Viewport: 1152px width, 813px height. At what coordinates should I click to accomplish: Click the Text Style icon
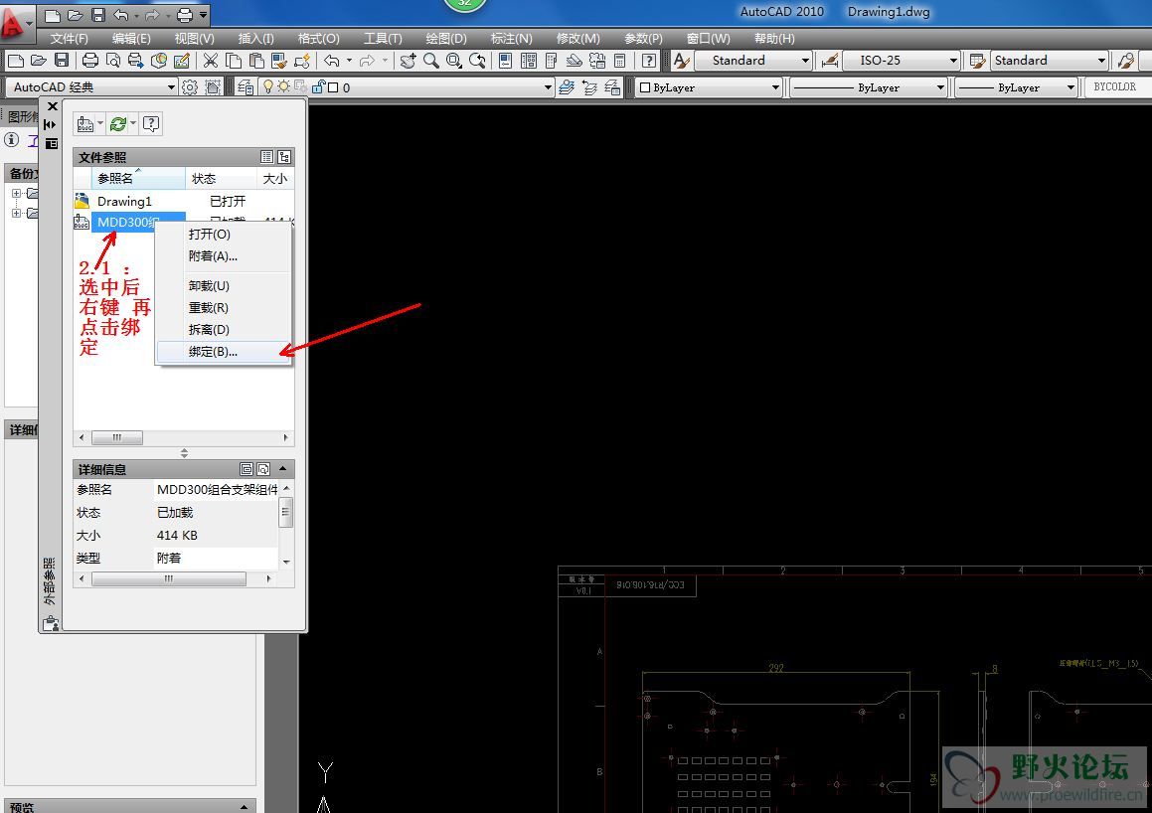click(681, 61)
